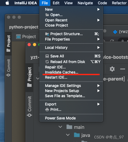The width and height of the screenshot is (128, 142).
Task: Toggle Power Save Mode
Action: click(x=71, y=118)
